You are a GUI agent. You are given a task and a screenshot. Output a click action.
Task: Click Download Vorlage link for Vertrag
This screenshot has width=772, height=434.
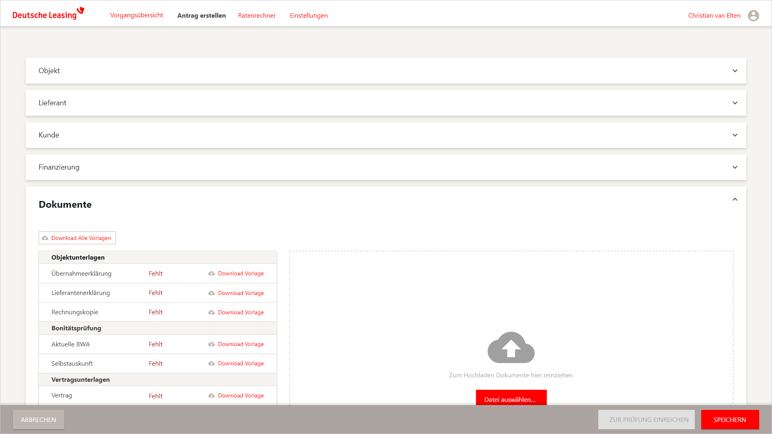click(240, 396)
